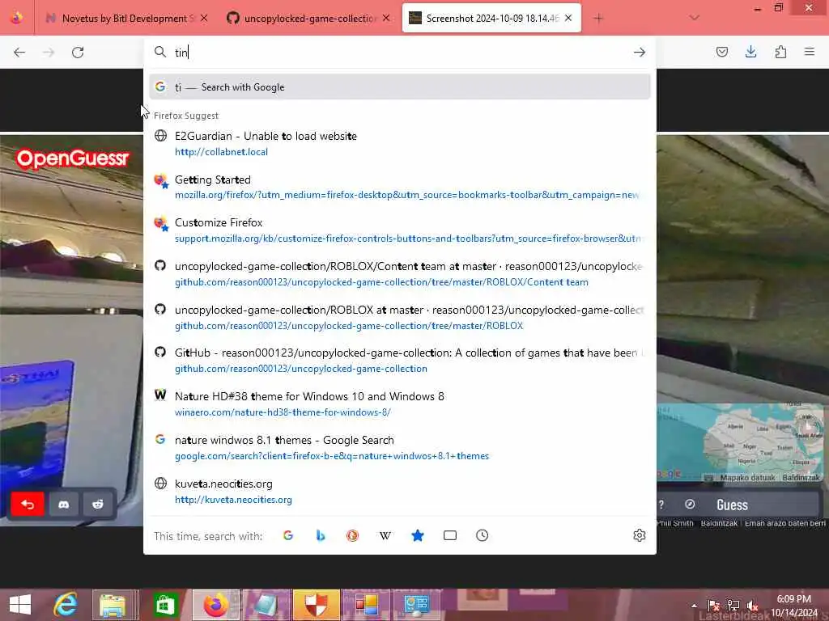Viewport: 829px width, 621px height.
Task: Click the http://kuveta.neocities.org URL
Action: pyautogui.click(x=233, y=500)
